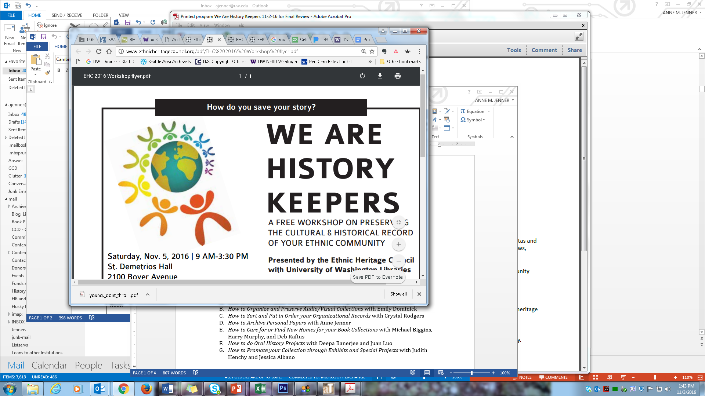Viewport: 705px width, 396px height.
Task: Open COMMENTS in PowerPoint status bar
Action: coord(553,377)
